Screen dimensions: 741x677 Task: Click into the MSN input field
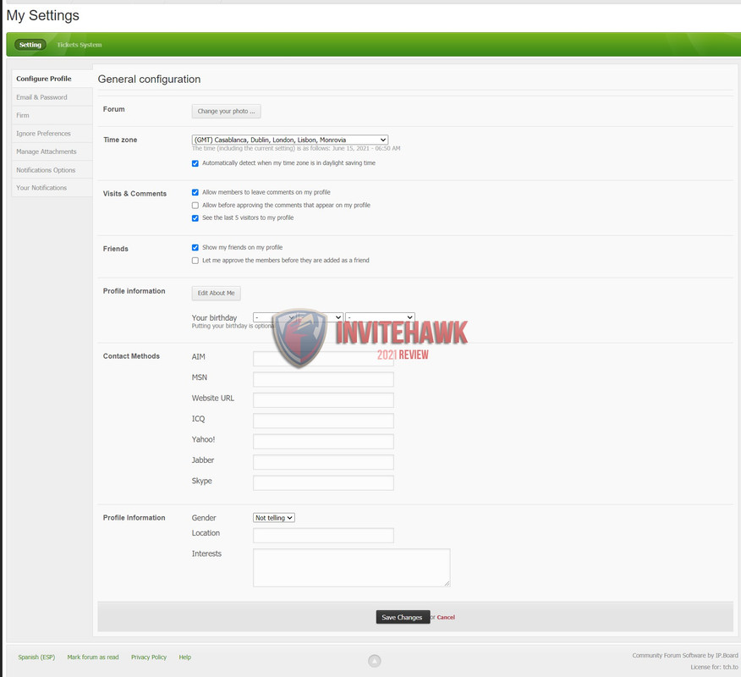coord(323,379)
